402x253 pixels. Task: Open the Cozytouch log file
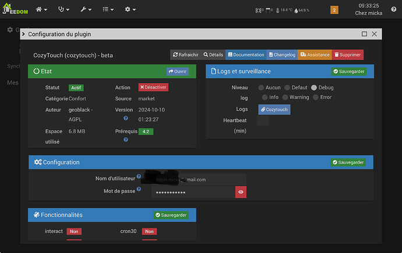pyautogui.click(x=274, y=109)
